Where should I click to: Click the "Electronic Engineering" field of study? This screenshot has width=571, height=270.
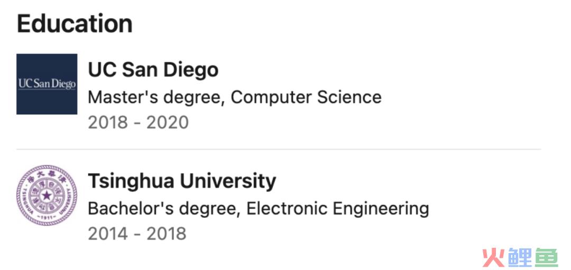pos(337,209)
